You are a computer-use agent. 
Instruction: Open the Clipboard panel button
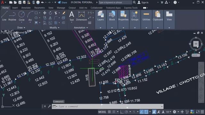pyautogui.click(x=158, y=16)
